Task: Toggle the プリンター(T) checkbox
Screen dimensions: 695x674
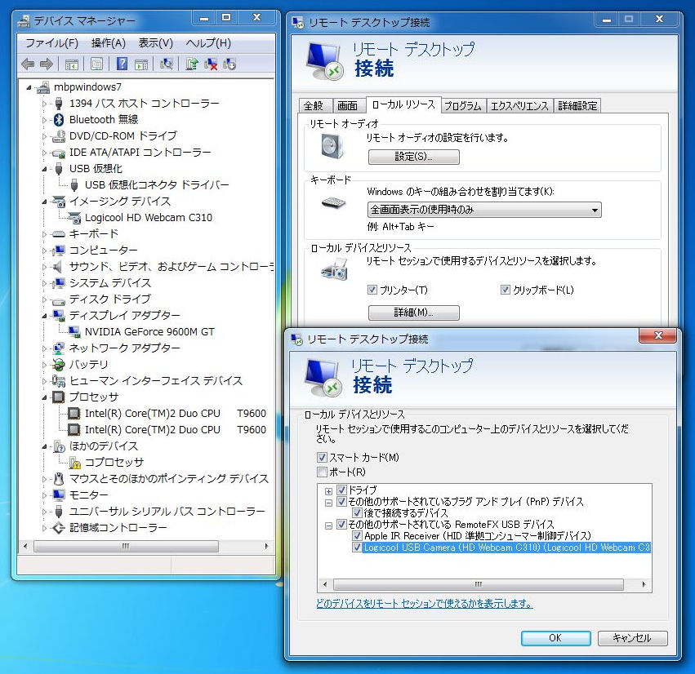Action: point(372,290)
